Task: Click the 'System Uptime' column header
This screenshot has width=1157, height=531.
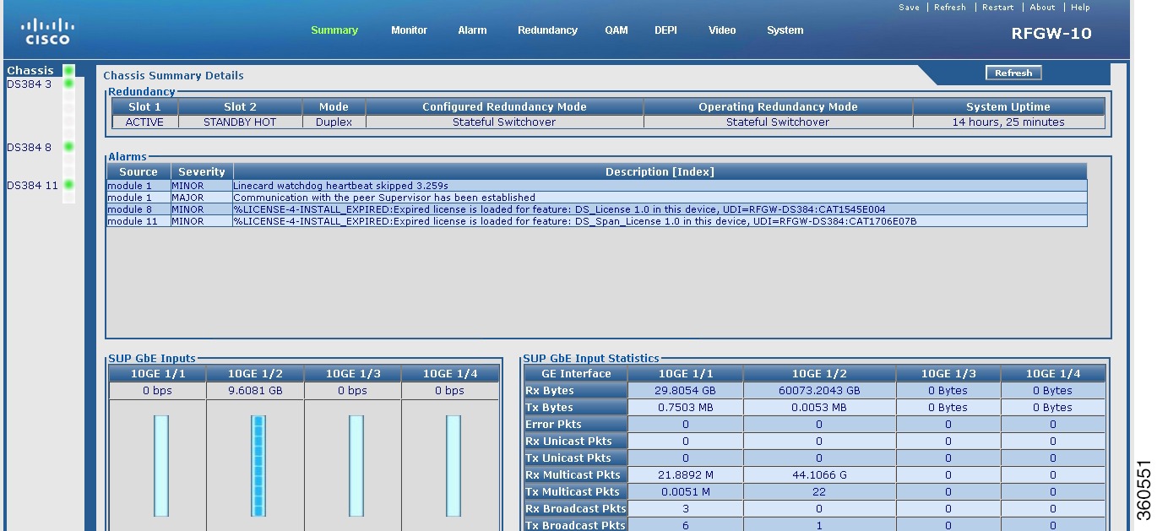Action: tap(1008, 107)
